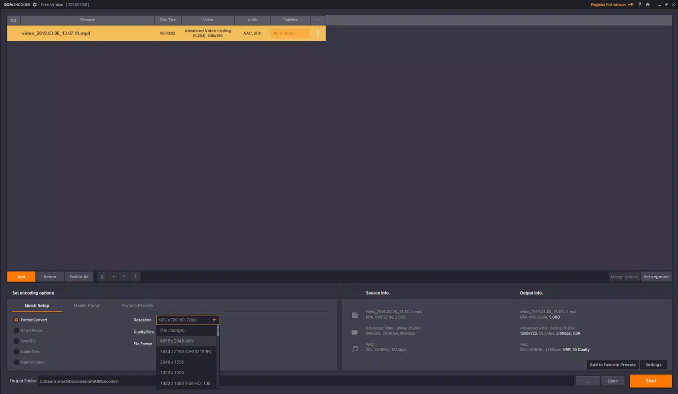
Task: Click the Output Folder path field
Action: click(x=306, y=381)
